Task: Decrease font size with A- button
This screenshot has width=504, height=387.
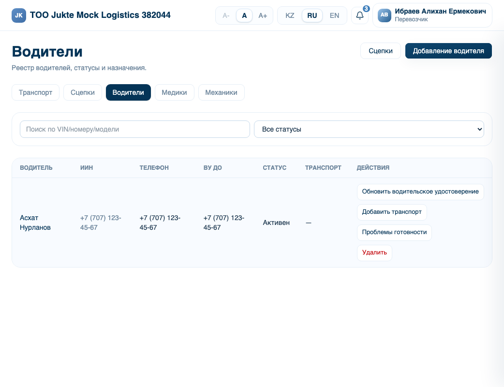Action: [226, 15]
